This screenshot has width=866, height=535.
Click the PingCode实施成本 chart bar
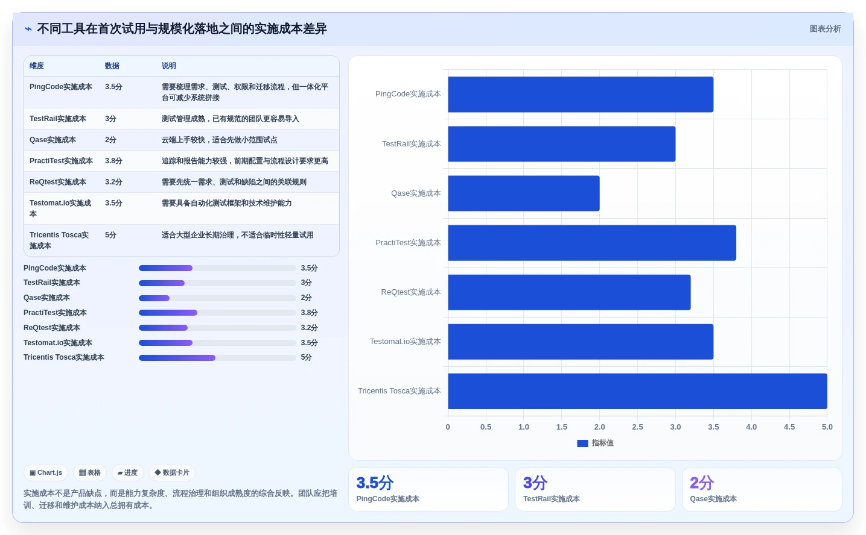coord(581,95)
